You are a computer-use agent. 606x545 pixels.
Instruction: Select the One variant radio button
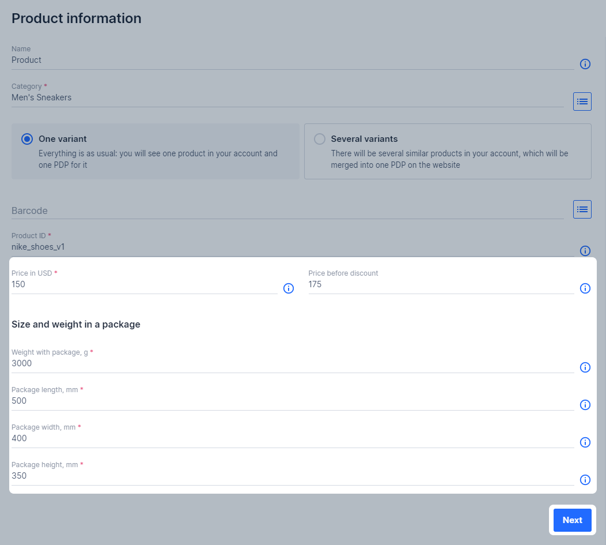[27, 139]
